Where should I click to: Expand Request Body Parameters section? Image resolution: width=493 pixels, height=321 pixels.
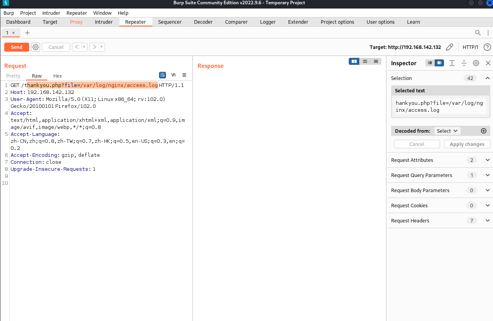pos(488,190)
